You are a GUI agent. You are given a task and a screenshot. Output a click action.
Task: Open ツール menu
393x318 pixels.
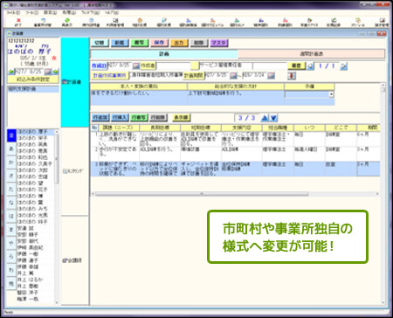point(32,13)
